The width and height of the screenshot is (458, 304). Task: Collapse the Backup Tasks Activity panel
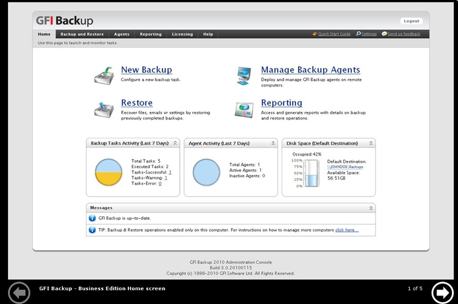[x=175, y=143]
